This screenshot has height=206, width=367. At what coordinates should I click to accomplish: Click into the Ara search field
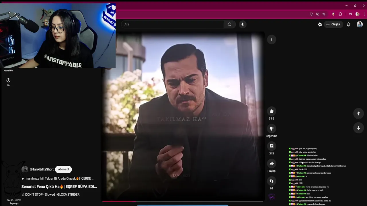click(x=172, y=24)
